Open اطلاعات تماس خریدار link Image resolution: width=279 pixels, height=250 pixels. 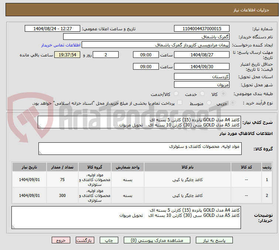point(61,45)
